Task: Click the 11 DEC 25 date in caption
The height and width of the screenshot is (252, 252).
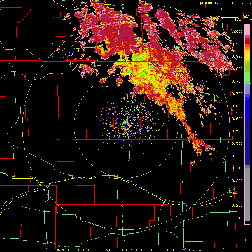Action: coord(175,250)
